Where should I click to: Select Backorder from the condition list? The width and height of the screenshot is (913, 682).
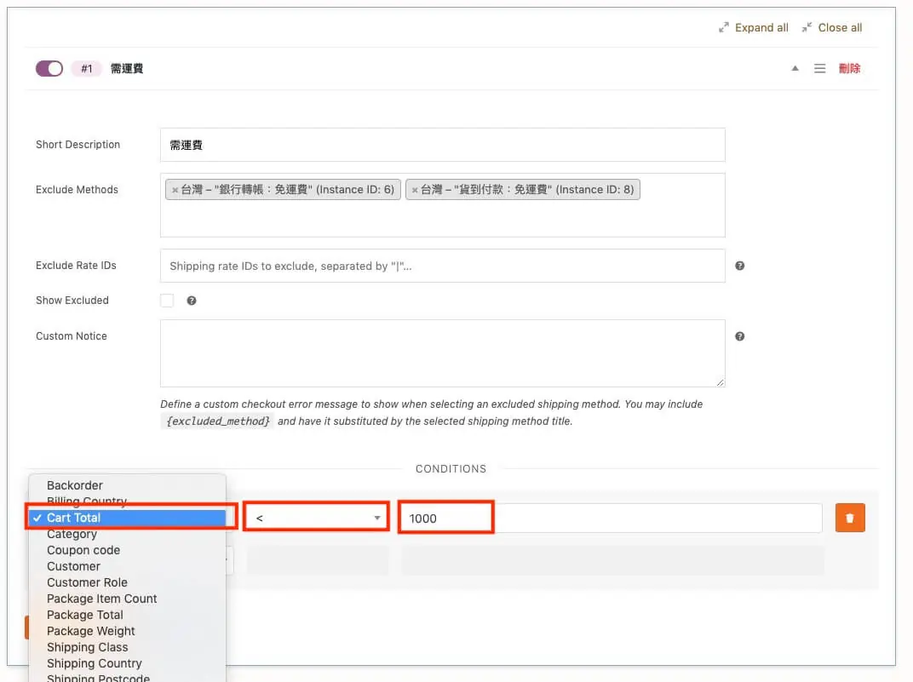[x=127, y=485]
